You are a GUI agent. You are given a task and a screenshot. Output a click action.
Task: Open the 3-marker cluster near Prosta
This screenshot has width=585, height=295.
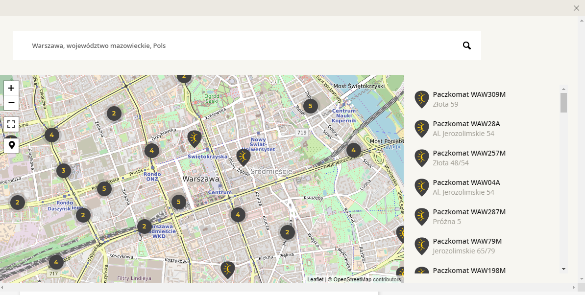coord(63,171)
